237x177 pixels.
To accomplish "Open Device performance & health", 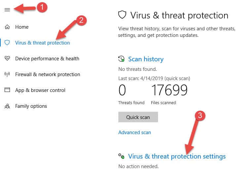I will tap(47, 58).
